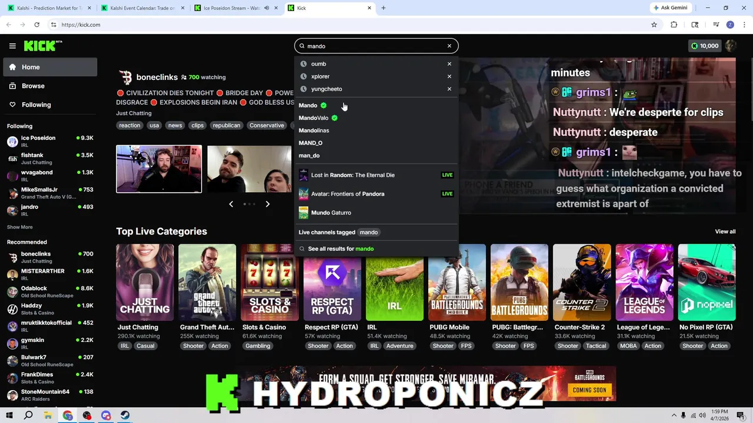
Task: Bookmark this page with star icon
Action: [654, 25]
